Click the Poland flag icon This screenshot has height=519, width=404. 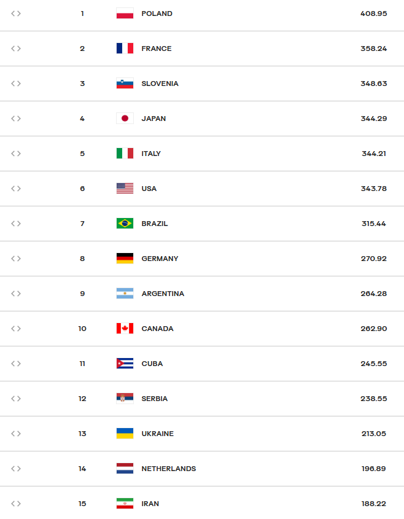[125, 14]
